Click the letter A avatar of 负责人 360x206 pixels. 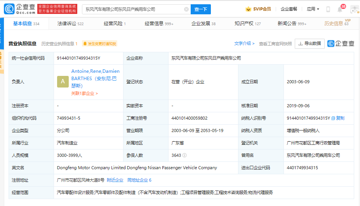pyautogui.click(x=63, y=82)
